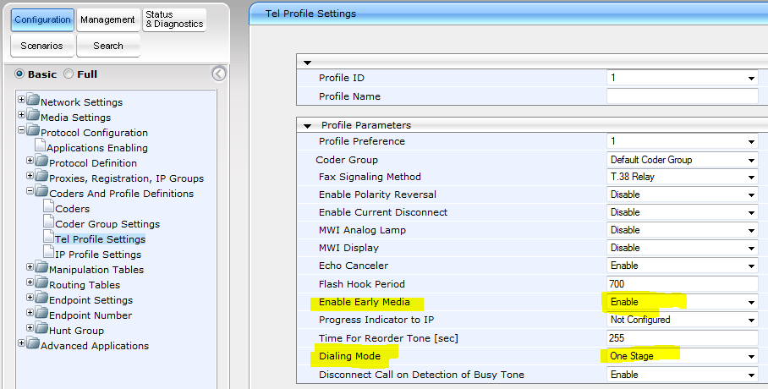Click the Routing Tables folder icon
The width and height of the screenshot is (768, 389).
coord(42,282)
